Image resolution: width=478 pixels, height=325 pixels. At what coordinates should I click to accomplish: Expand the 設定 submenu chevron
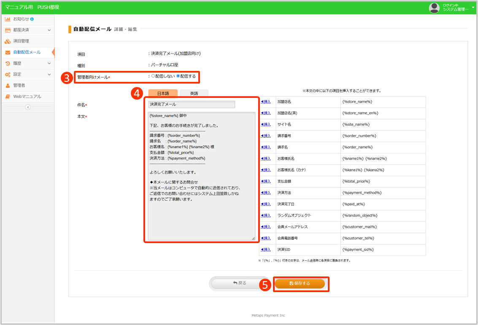point(49,74)
